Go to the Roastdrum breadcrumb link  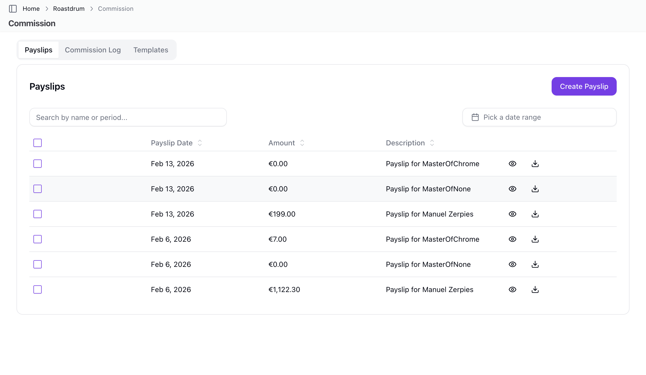coord(69,9)
